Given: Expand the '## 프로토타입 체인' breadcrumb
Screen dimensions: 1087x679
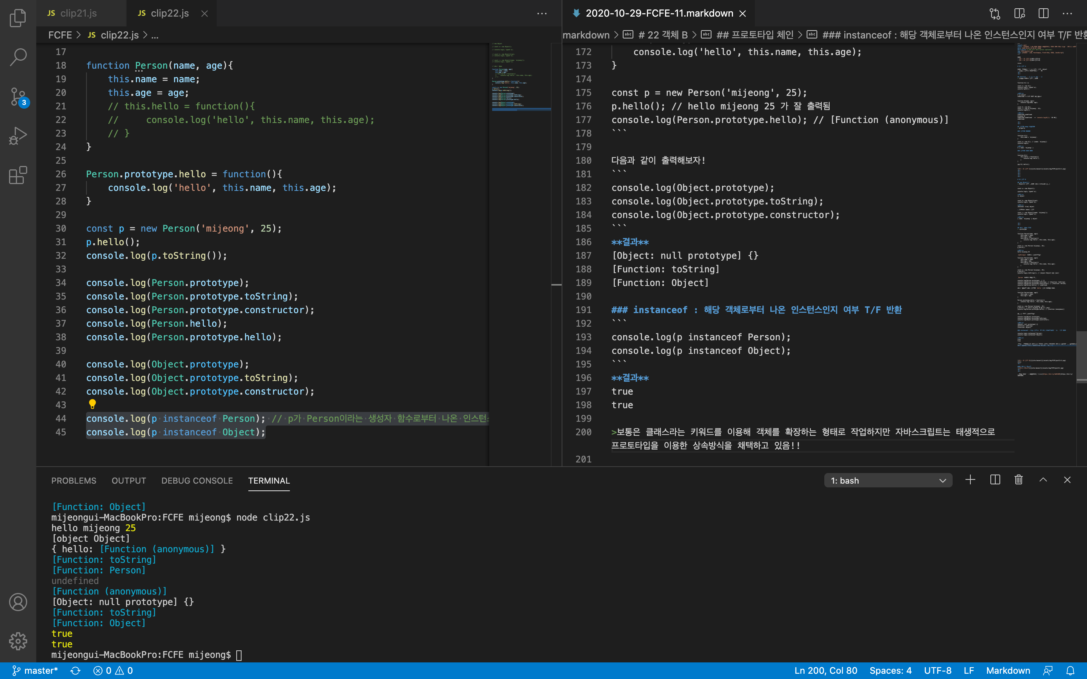Looking at the screenshot, I should coord(748,35).
